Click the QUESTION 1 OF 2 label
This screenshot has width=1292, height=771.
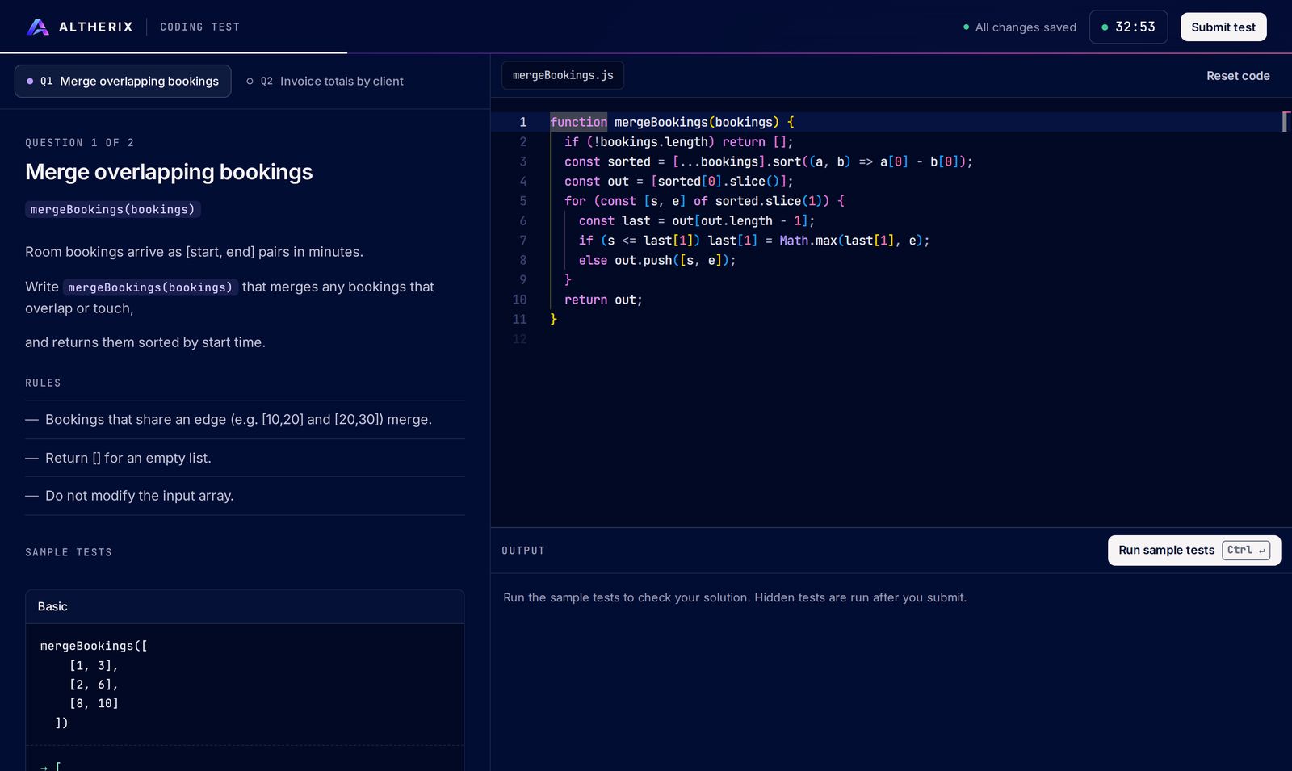point(80,143)
